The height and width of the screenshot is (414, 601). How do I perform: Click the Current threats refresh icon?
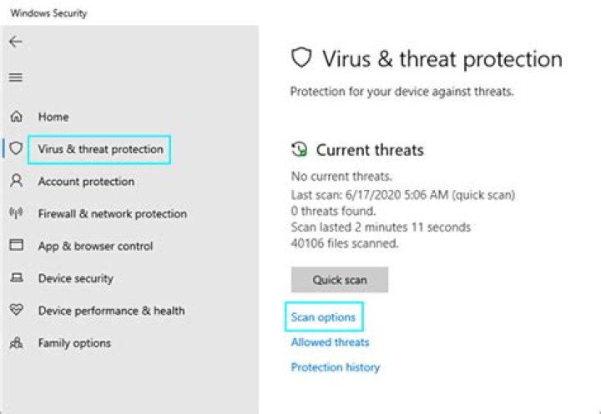coord(299,150)
